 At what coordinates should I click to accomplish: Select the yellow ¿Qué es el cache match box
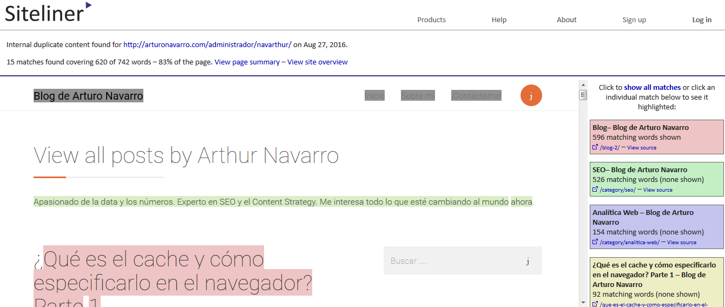point(657,282)
